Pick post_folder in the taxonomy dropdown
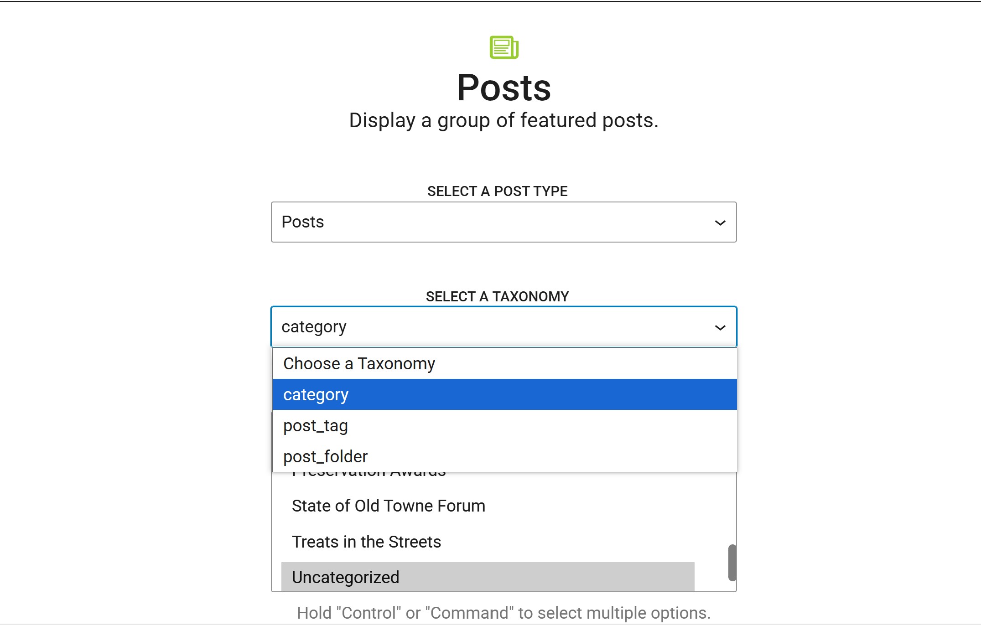This screenshot has height=636, width=981. tap(325, 457)
